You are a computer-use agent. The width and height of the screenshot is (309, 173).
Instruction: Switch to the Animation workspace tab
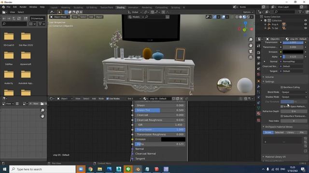tap(133, 8)
